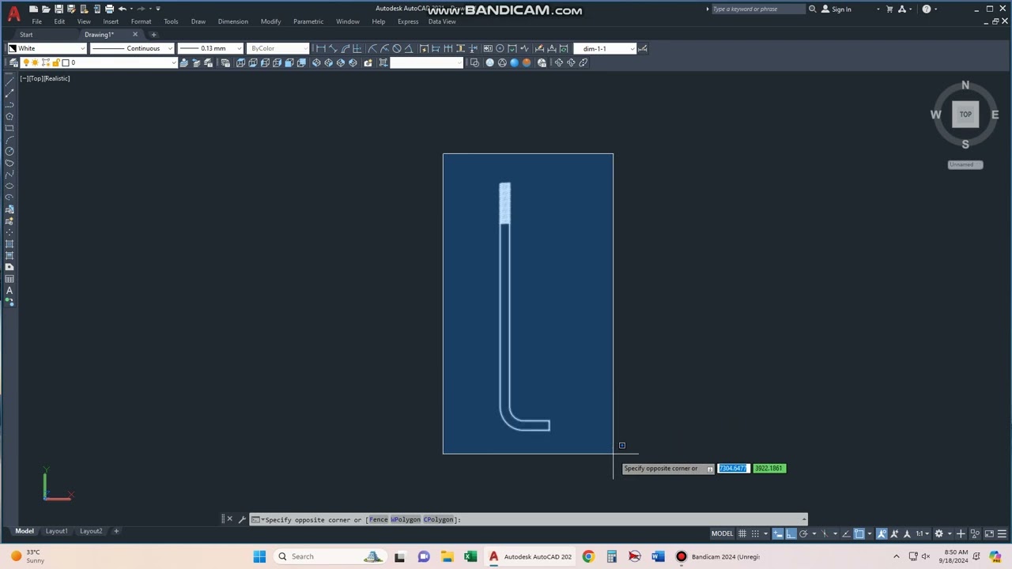1012x569 pixels.
Task: Toggle Isometric Drafting in status bar
Action: click(x=825, y=533)
